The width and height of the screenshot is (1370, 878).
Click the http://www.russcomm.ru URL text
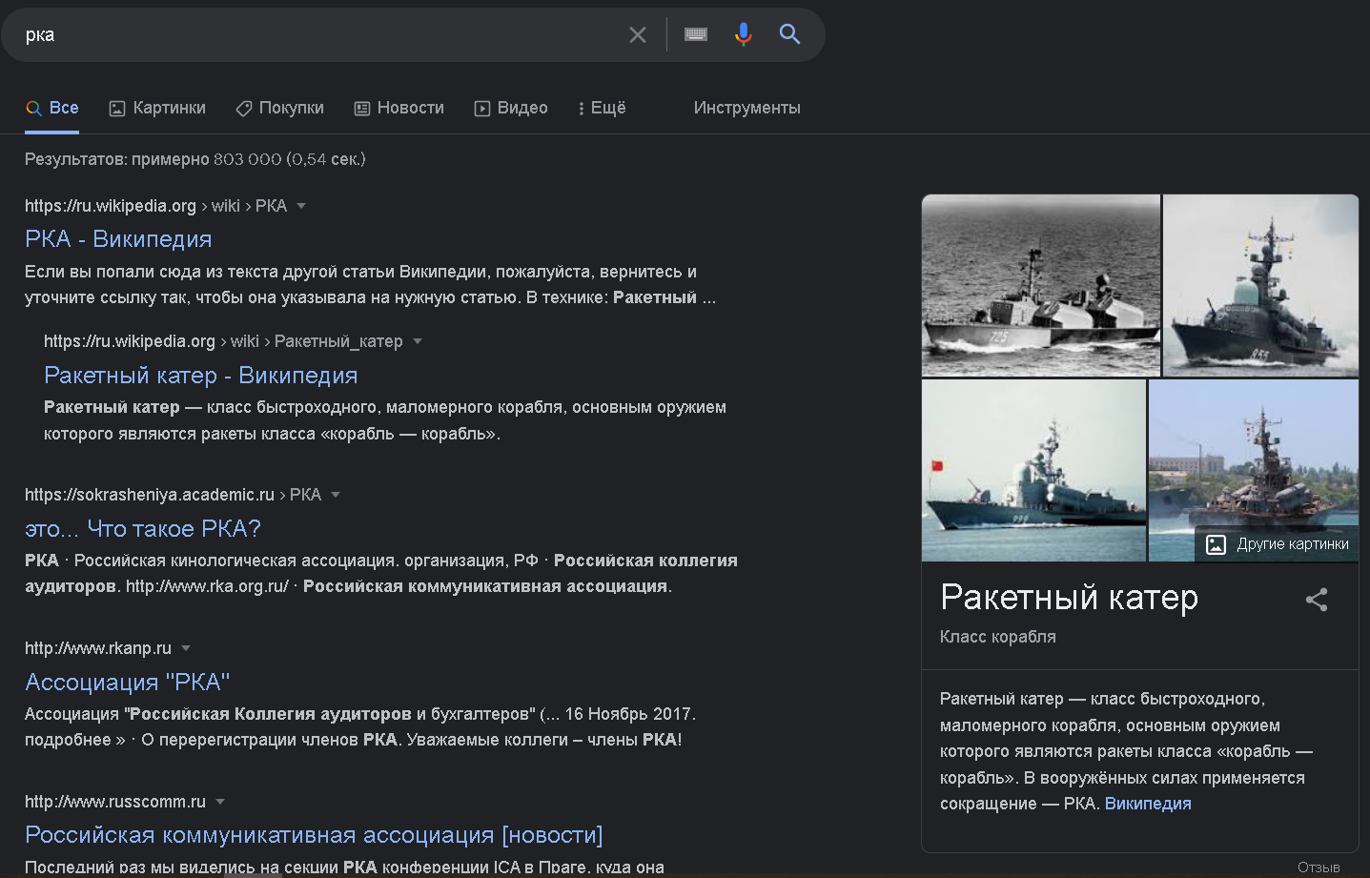click(115, 802)
